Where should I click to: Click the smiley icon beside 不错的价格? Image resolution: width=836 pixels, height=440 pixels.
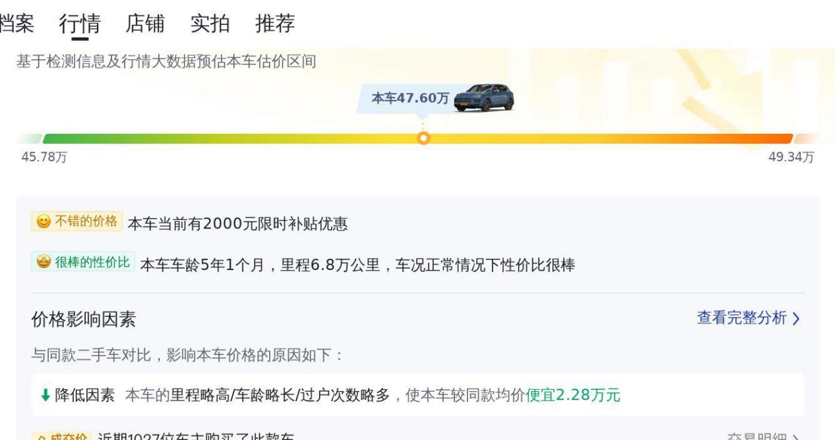click(x=43, y=222)
